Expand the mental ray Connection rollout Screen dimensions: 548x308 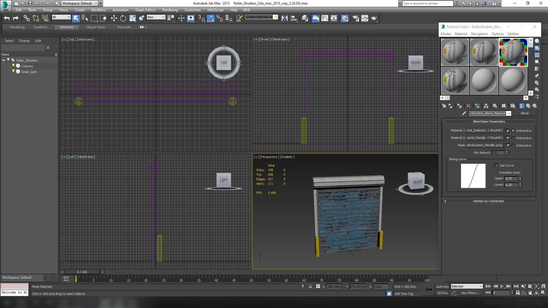(489, 201)
